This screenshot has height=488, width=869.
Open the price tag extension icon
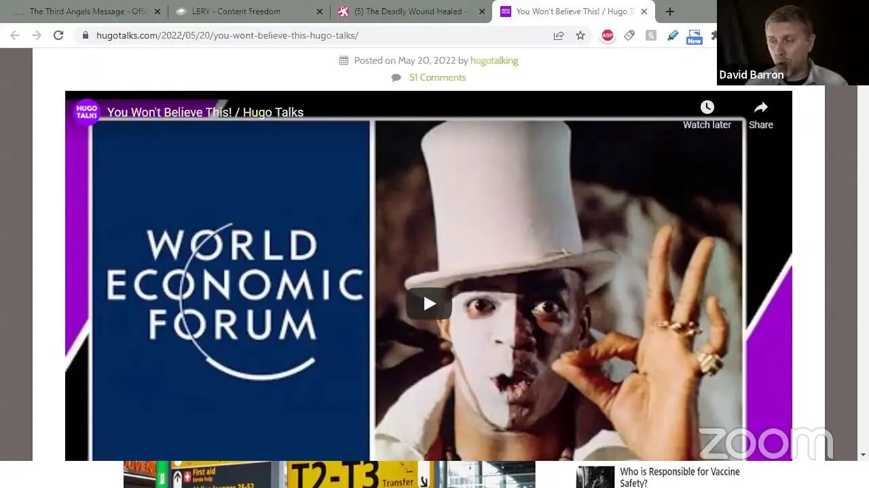pyautogui.click(x=629, y=35)
